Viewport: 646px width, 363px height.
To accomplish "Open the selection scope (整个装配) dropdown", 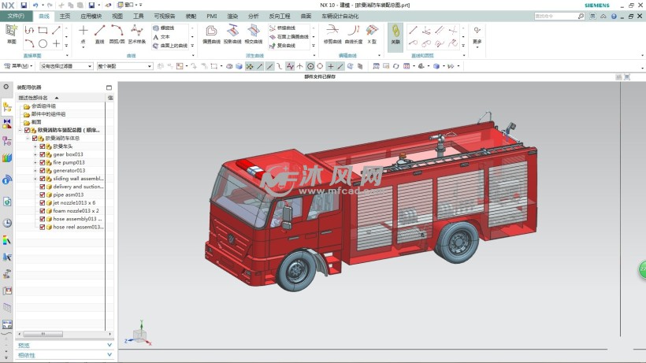I will coord(124,66).
